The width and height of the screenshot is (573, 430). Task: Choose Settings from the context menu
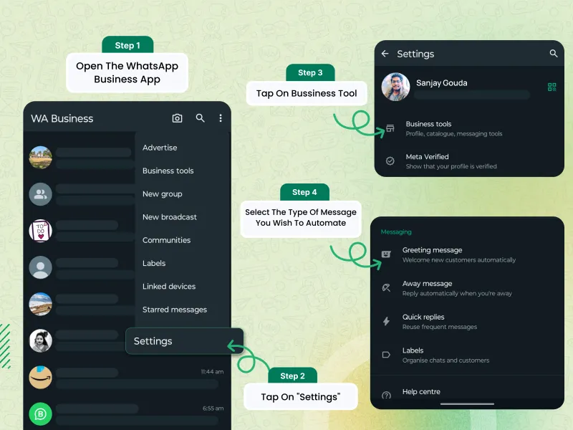tap(153, 341)
